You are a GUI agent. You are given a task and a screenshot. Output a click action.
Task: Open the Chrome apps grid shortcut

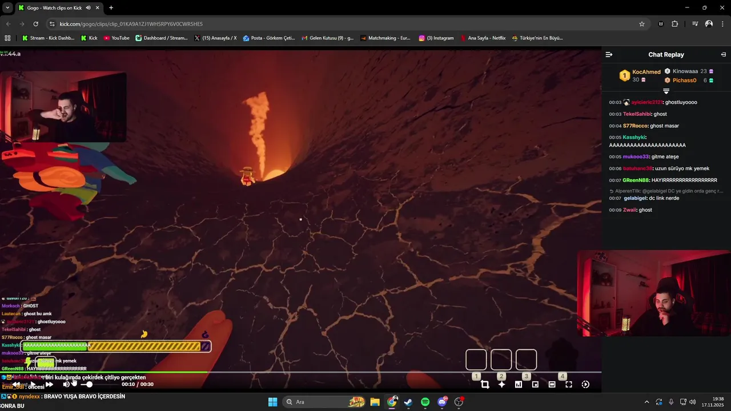pos(7,38)
